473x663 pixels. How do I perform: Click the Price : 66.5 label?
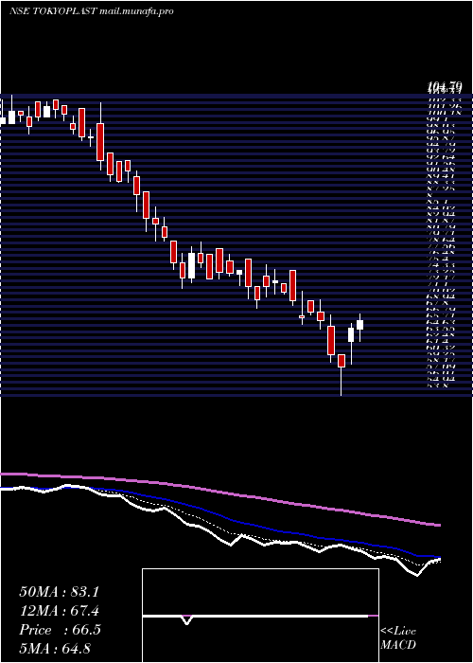pos(60,630)
